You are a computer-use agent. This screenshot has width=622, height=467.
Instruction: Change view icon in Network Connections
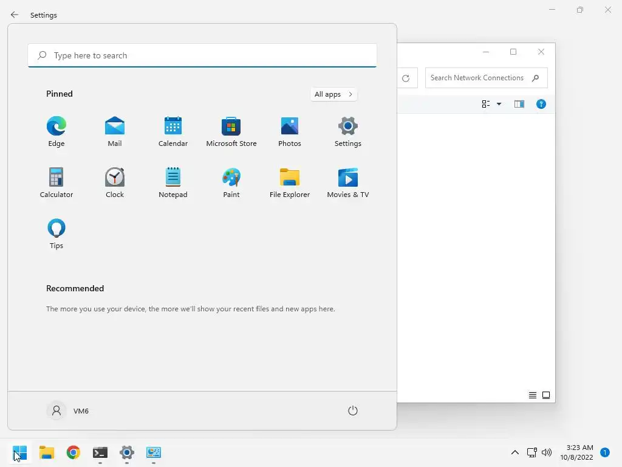pyautogui.click(x=485, y=104)
